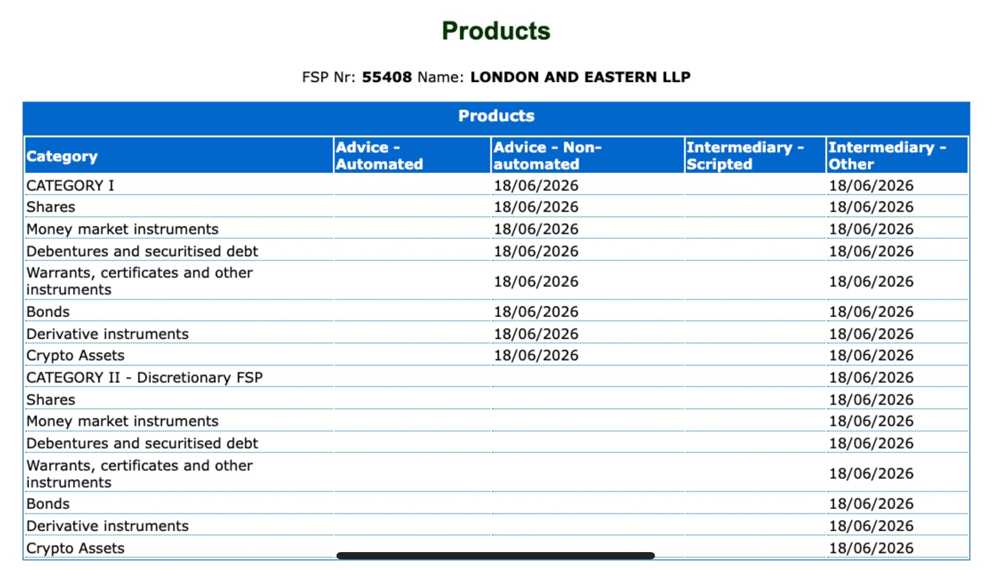Click Non-automated date for Category I Crypto Assets

tap(536, 355)
